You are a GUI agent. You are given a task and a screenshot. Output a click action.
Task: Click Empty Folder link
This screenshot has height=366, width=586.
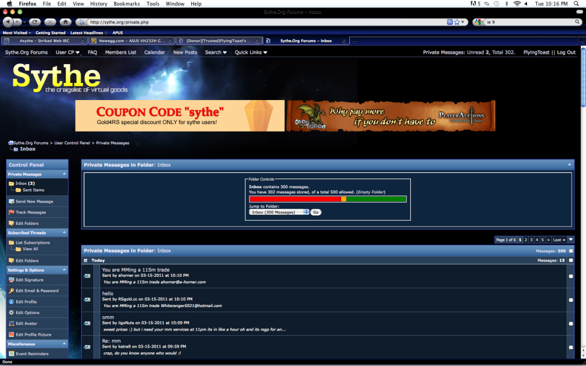tap(371, 192)
